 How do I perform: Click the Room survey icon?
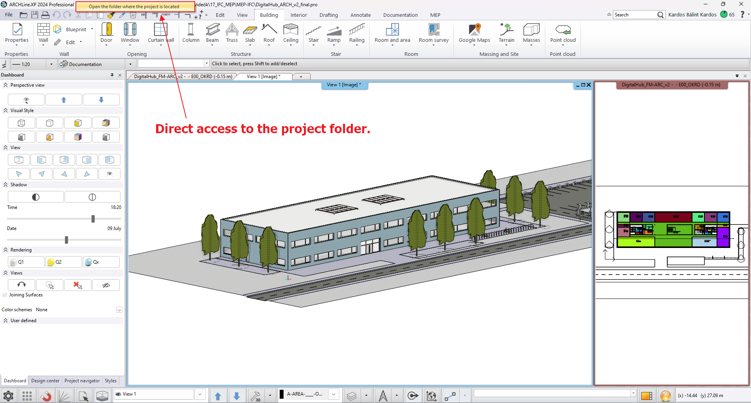pyautogui.click(x=433, y=30)
